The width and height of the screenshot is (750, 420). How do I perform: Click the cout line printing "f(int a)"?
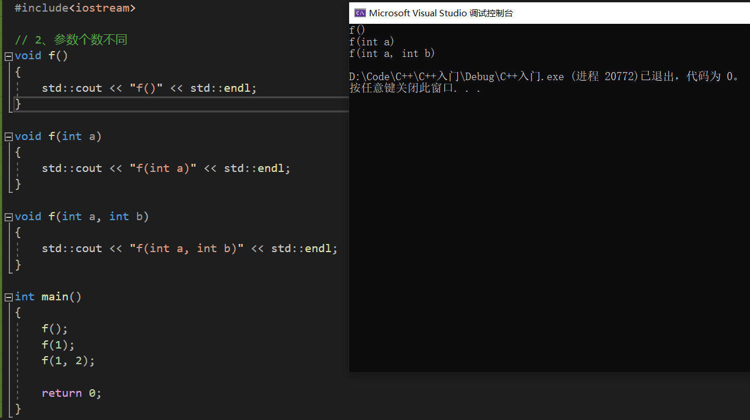[x=166, y=168]
